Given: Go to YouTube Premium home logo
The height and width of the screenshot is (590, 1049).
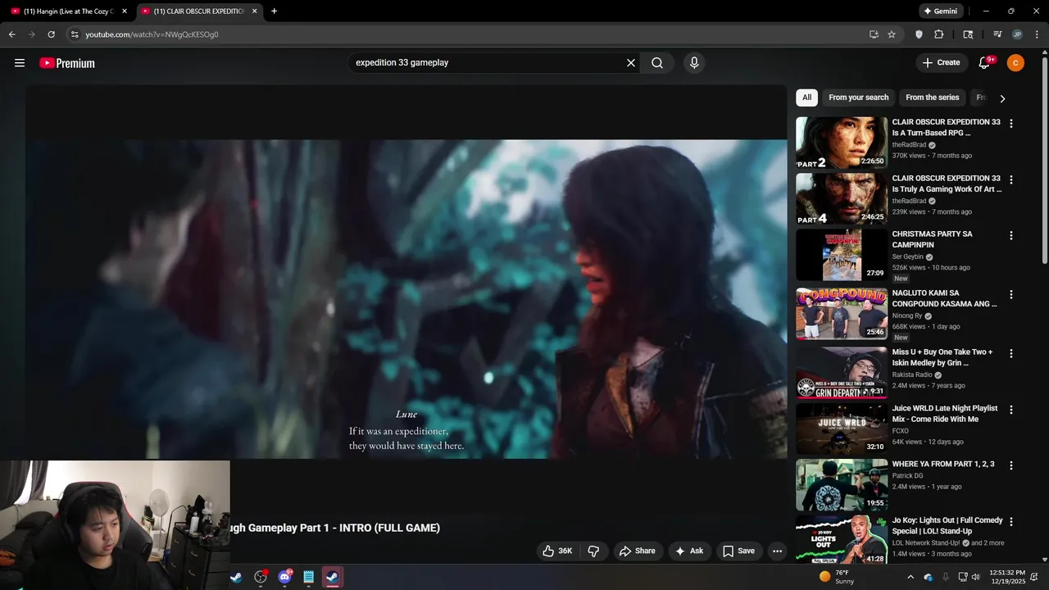Looking at the screenshot, I should coord(67,63).
